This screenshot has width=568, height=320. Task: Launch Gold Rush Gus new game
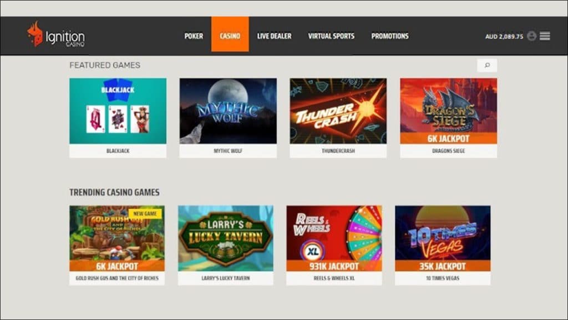point(117,238)
